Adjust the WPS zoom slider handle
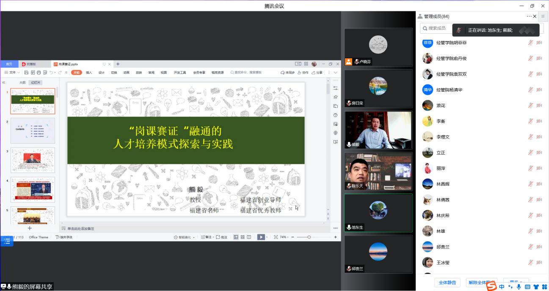Screen dimensions: 549x291 [x=309, y=237]
